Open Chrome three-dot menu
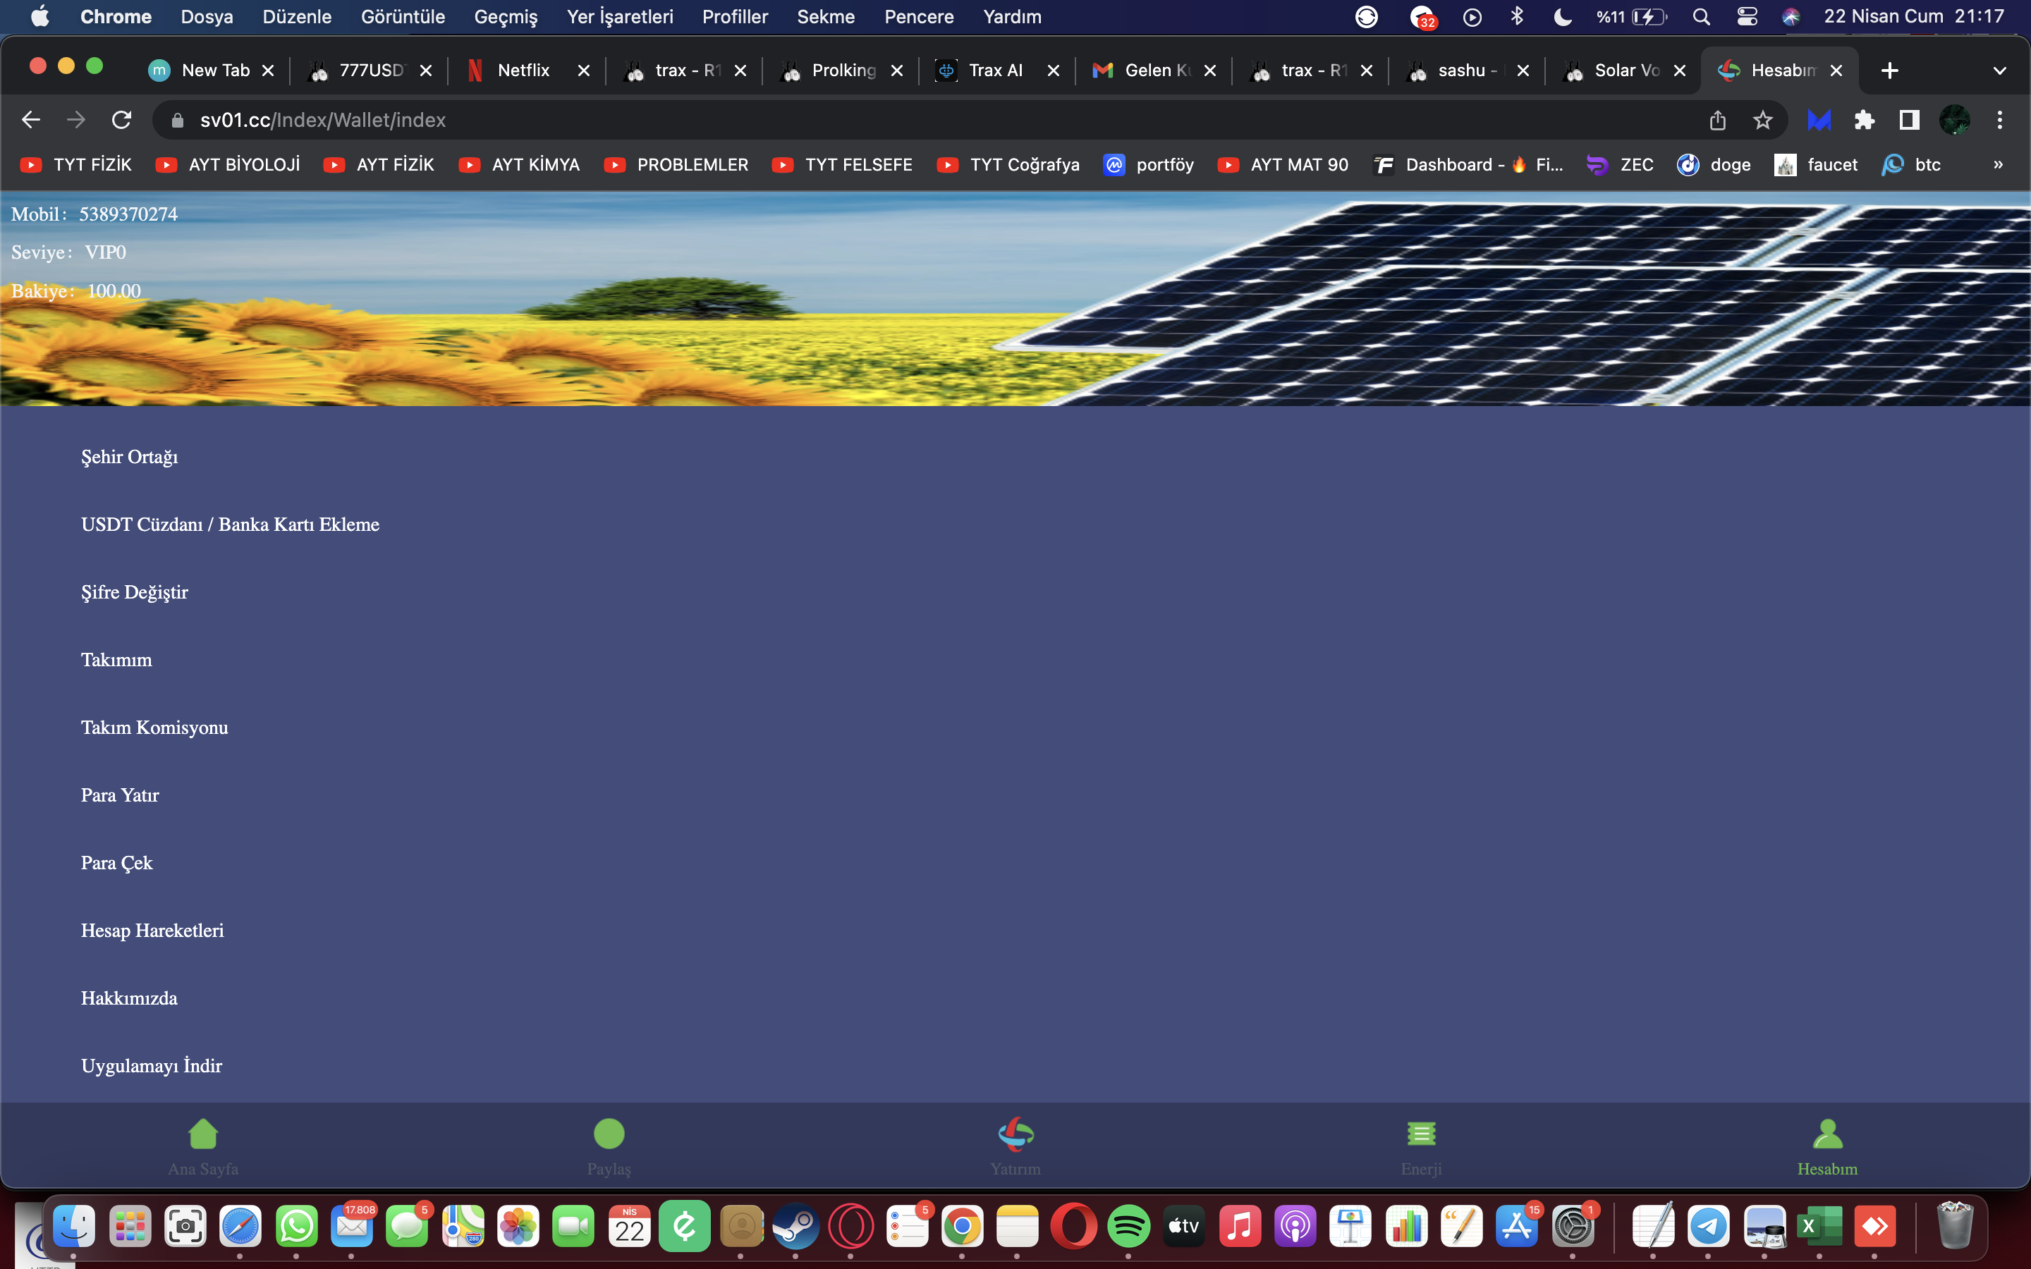2031x1269 pixels. (2000, 120)
